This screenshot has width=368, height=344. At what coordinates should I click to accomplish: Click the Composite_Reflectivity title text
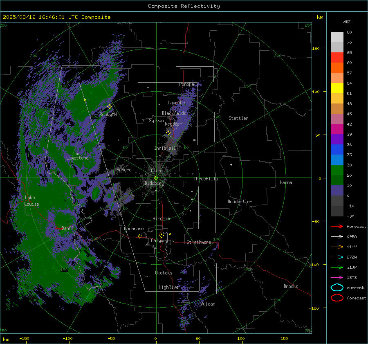[x=184, y=6]
